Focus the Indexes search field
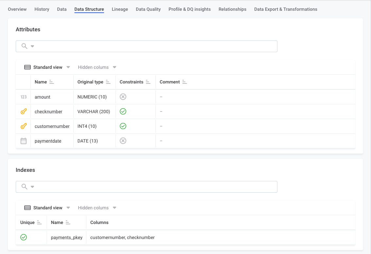The height and width of the screenshot is (254, 371). click(147, 187)
